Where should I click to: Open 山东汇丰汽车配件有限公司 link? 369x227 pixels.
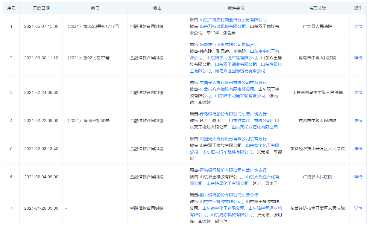(227, 152)
